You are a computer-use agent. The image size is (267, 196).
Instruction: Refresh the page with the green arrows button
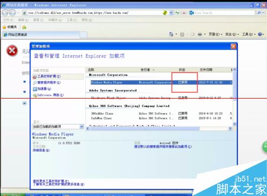click(177, 13)
